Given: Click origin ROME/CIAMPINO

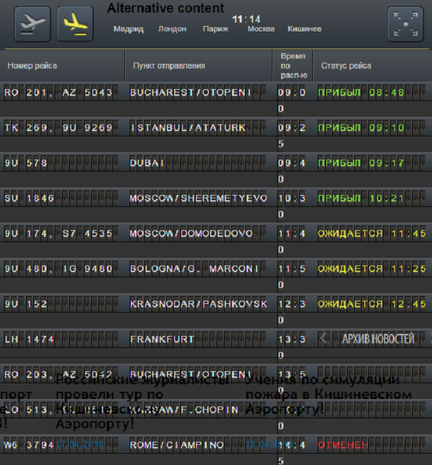Looking at the screenshot, I should point(177,445).
